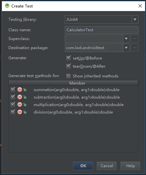This screenshot has width=146, height=175.
Task: Uncheck the setUp/@Before checkbox
Action: pos(68,58)
